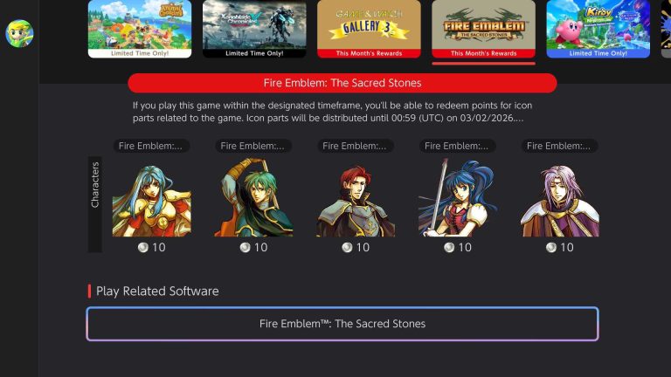Open the Kirby limited time banner

tap(598, 29)
